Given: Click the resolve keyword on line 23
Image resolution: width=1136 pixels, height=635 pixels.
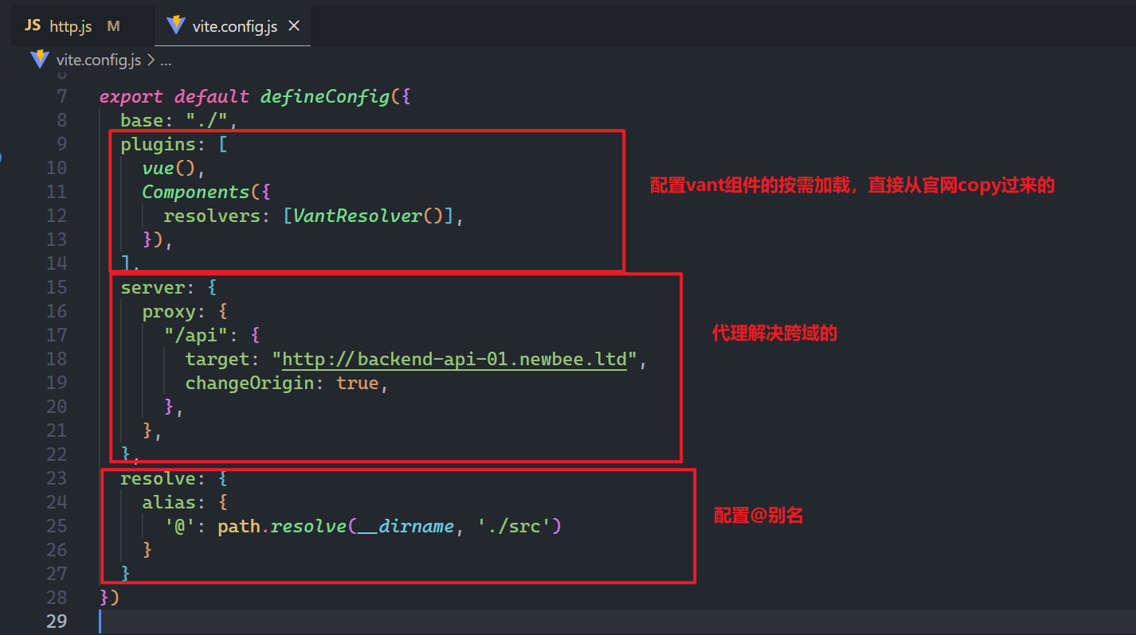Looking at the screenshot, I should 158,478.
